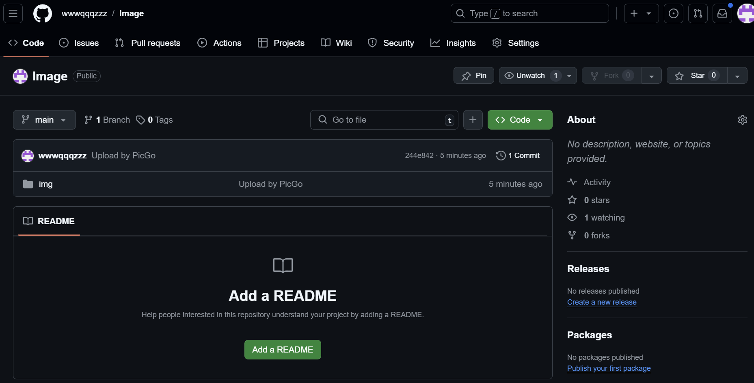Select the Code tab
This screenshot has width=754, height=383.
tap(26, 43)
